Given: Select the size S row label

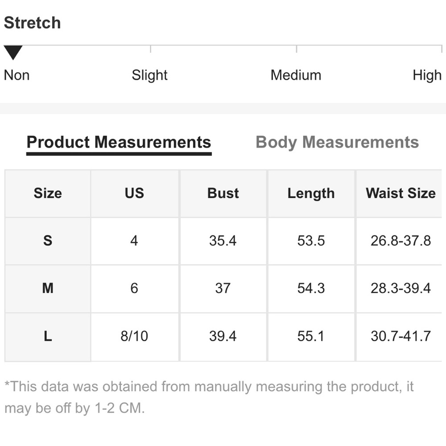Looking at the screenshot, I should (48, 241).
